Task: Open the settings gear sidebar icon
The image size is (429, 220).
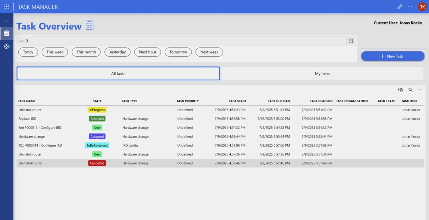Action: [7, 46]
